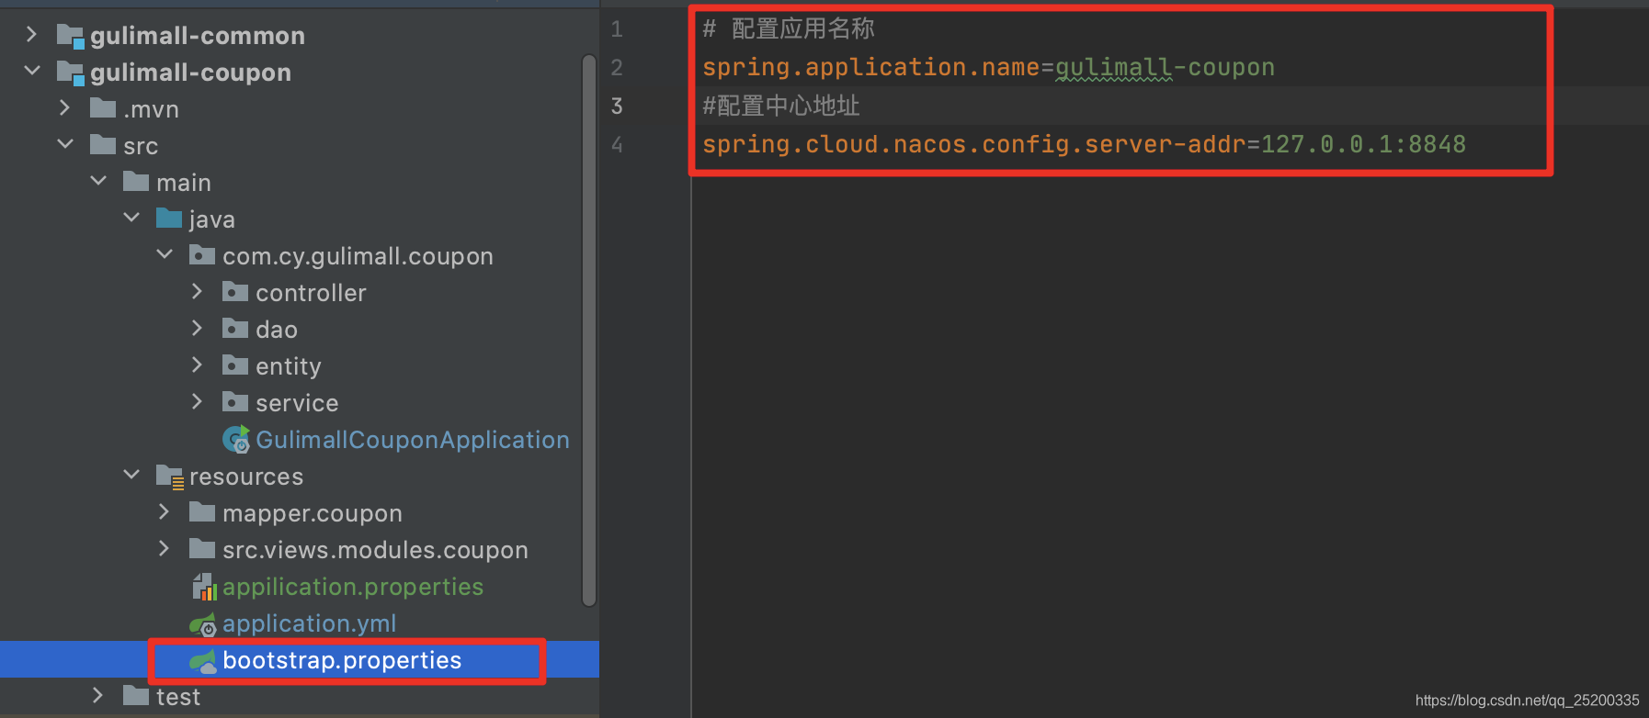Click the #配置中心地址 comment line

click(x=781, y=107)
